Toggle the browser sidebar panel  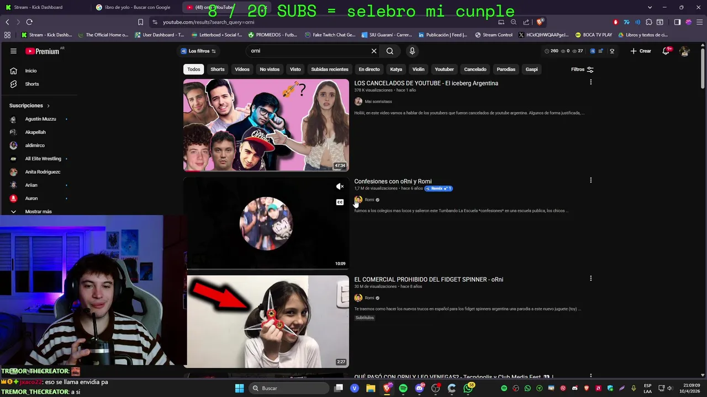[677, 22]
